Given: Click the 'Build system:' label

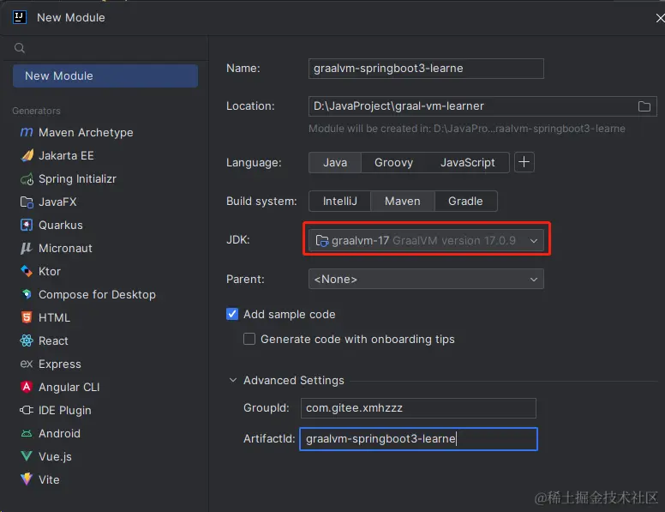Looking at the screenshot, I should (261, 202).
